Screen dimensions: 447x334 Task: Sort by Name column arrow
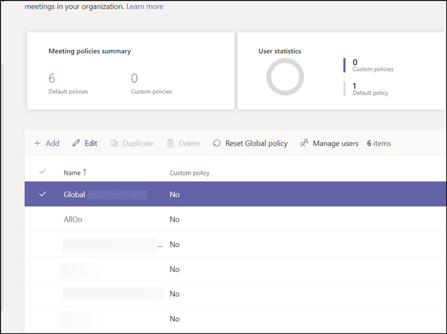coord(86,172)
